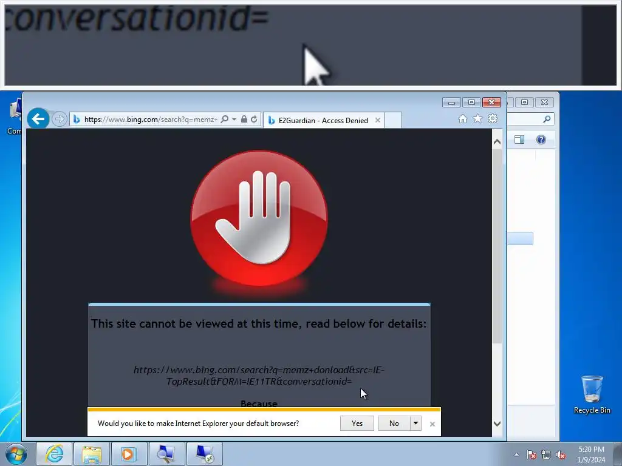
Task: Open the Windows Start menu
Action: (x=16, y=454)
